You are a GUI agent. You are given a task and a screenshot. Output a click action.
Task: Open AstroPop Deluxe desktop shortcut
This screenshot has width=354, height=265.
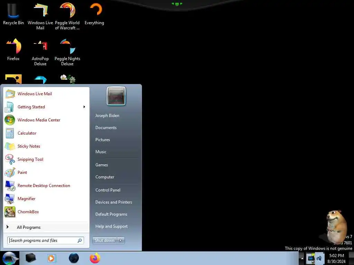coord(40,52)
